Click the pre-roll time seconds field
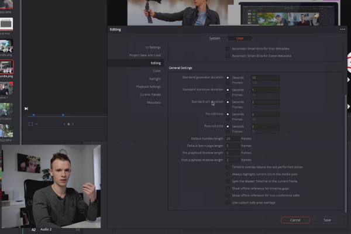The width and height of the screenshot is (351, 234). click(x=265, y=114)
